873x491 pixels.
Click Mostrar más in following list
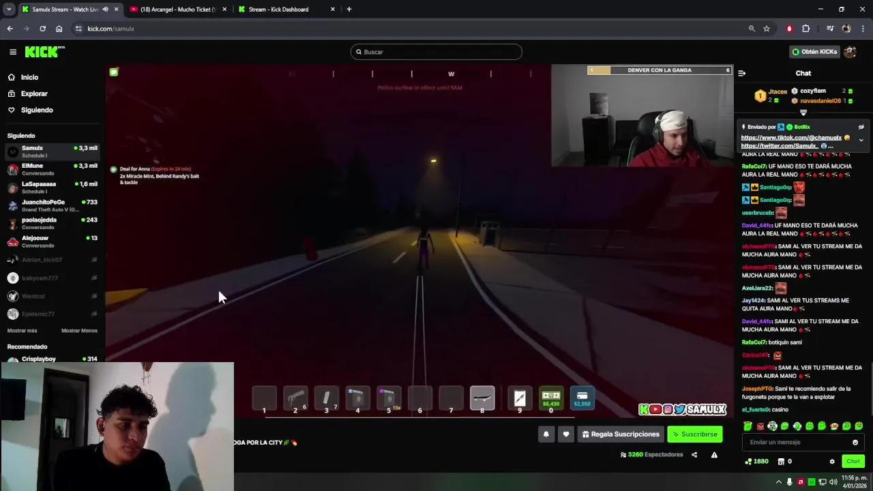point(23,331)
